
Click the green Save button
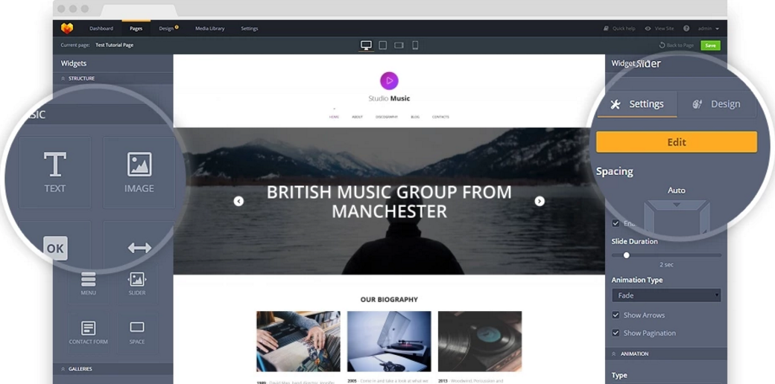pyautogui.click(x=710, y=45)
